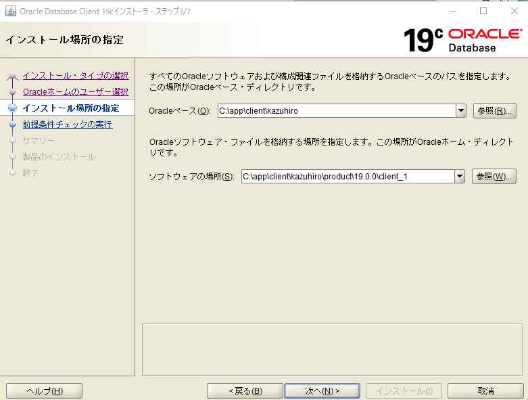Click into the ソフトウェアの場所 path field
The image size is (528, 400).
click(x=347, y=177)
